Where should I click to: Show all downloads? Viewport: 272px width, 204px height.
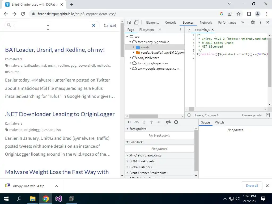[252, 186]
